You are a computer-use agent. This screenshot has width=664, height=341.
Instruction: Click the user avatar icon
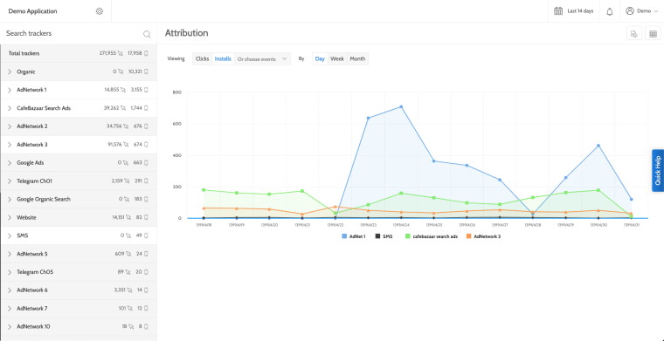point(630,11)
